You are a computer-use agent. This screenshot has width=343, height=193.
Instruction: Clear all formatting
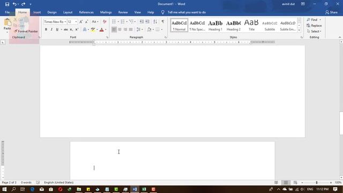[105, 21]
